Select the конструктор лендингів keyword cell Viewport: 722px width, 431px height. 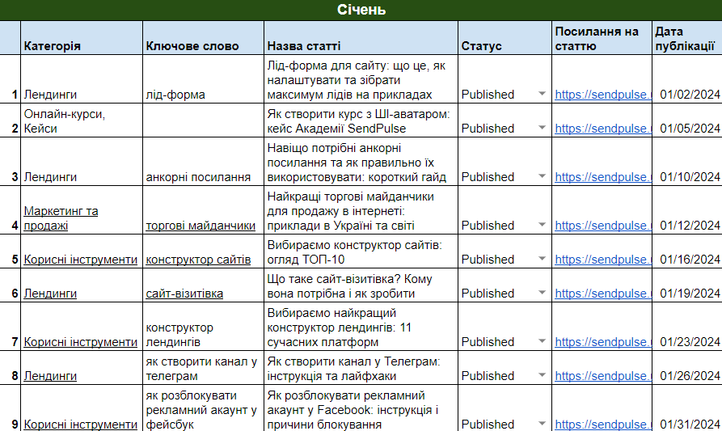click(x=203, y=327)
